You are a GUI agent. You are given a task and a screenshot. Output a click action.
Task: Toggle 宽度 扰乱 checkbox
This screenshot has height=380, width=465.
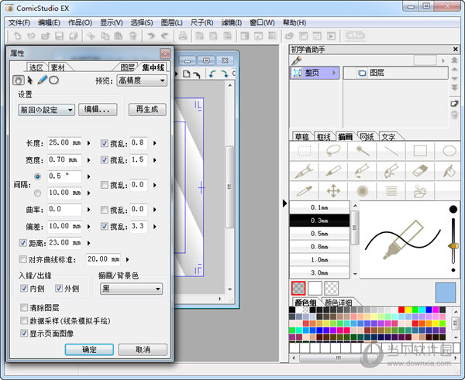pos(104,160)
